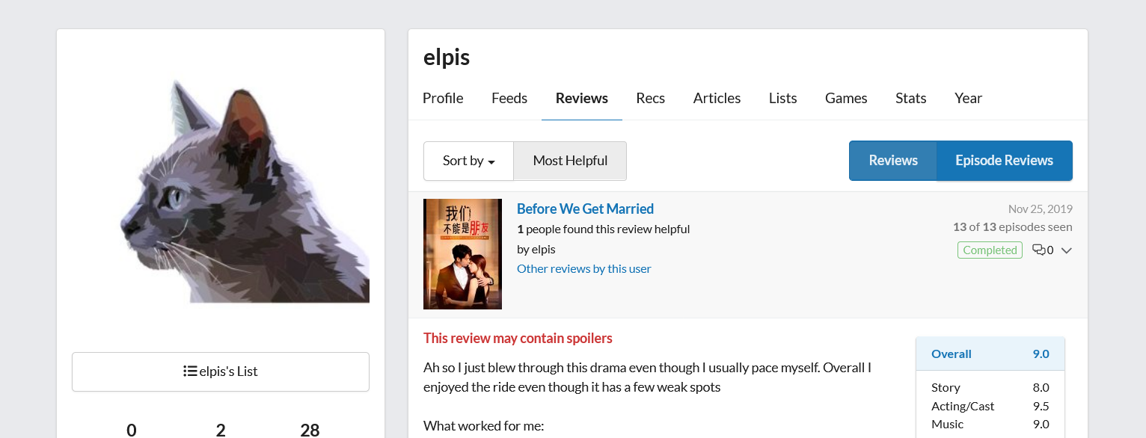Open elpis's List button
Screen dimensions: 1146x438
click(x=221, y=371)
